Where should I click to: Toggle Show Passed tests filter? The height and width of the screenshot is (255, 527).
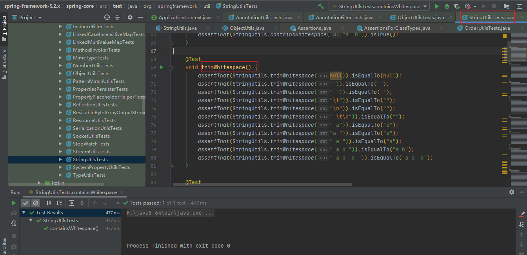pos(25,203)
